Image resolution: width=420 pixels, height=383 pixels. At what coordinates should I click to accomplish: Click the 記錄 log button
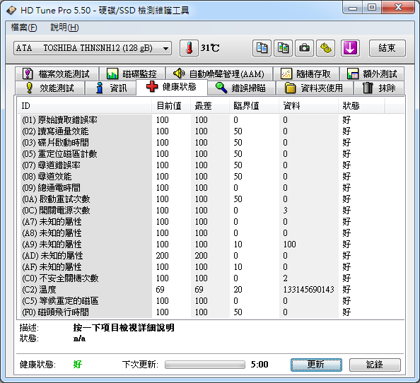click(x=375, y=365)
